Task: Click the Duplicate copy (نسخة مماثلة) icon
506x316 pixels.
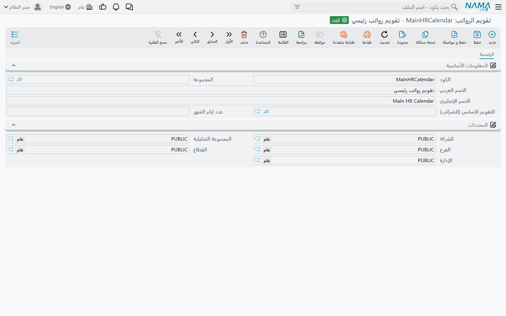Action: pyautogui.click(x=425, y=34)
